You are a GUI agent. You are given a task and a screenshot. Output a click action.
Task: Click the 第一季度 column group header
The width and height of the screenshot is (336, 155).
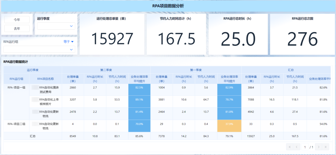tap(196, 70)
